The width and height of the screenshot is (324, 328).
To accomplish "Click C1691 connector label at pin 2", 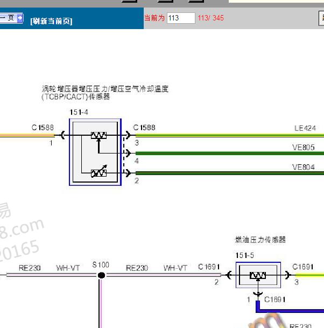I will 209,267.
